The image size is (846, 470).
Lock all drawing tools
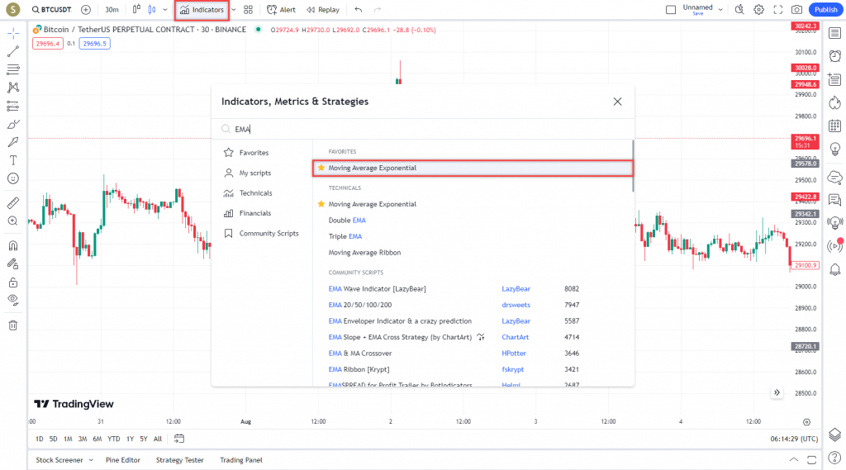click(13, 282)
